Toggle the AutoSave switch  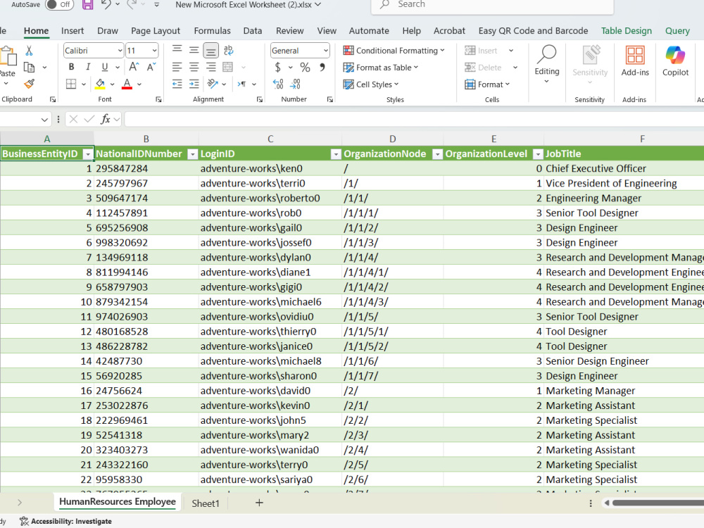pos(59,4)
